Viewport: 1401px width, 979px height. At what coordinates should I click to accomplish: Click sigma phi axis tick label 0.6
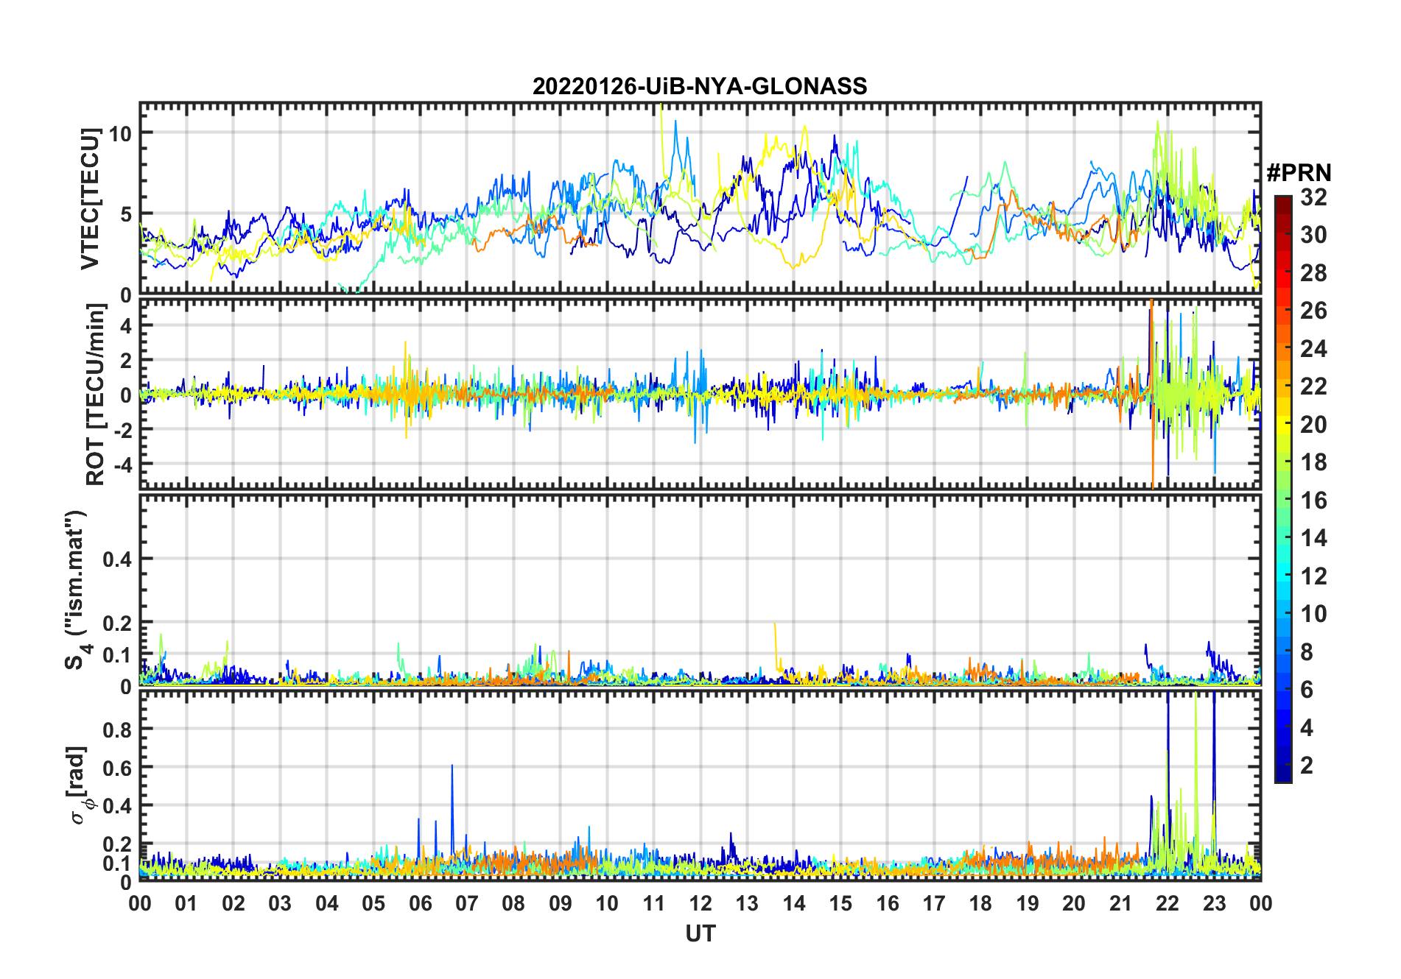point(117,768)
